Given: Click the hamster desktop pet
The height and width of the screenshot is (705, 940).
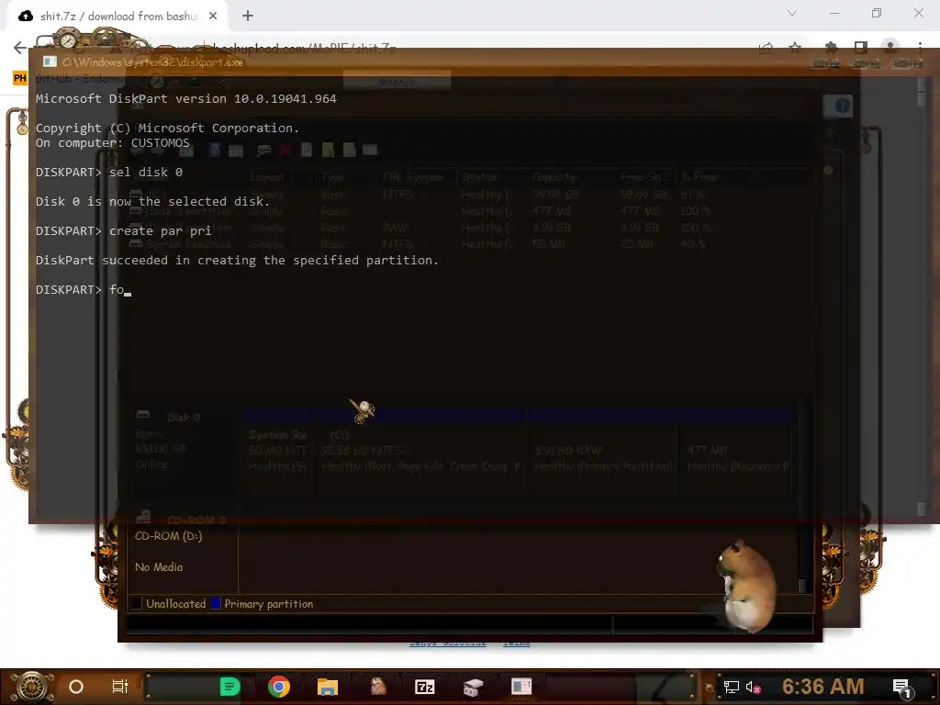Looking at the screenshot, I should pyautogui.click(x=745, y=585).
